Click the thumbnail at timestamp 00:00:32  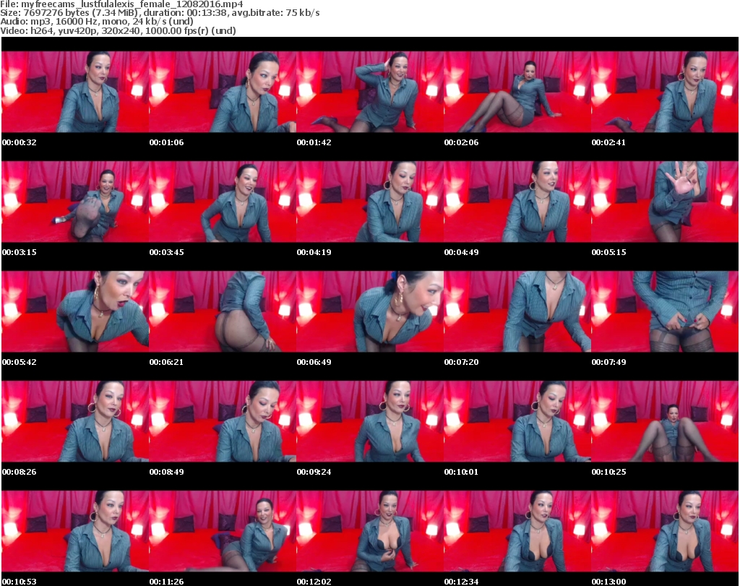(x=75, y=92)
